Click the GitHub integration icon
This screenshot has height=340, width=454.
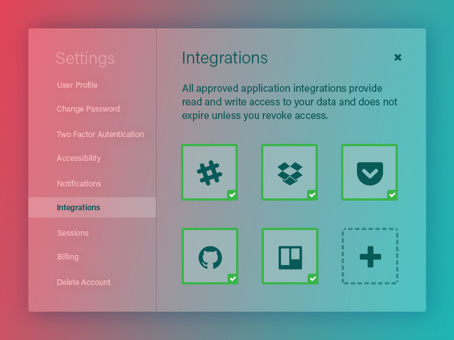coord(209,256)
